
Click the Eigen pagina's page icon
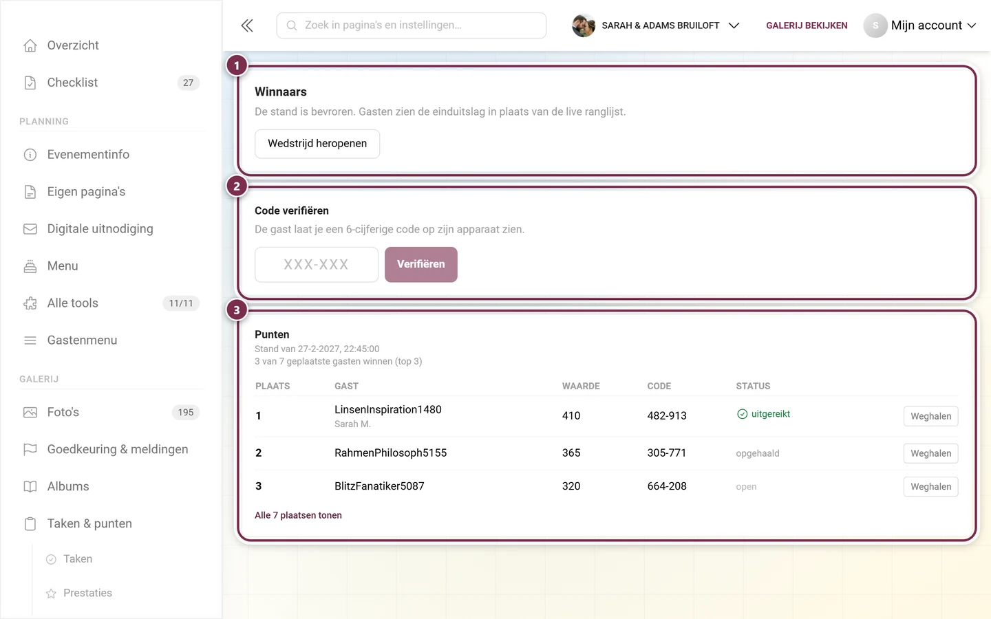tap(30, 192)
